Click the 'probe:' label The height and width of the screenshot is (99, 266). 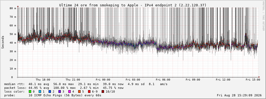pos(10,95)
